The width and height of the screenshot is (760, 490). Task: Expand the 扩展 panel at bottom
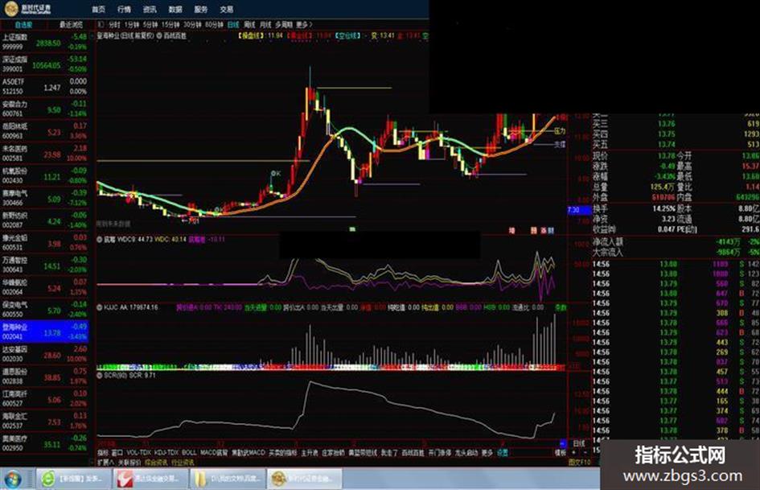point(105,463)
